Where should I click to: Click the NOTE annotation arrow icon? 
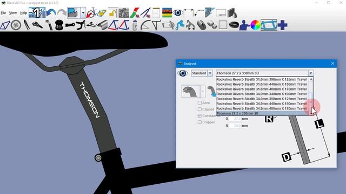pyautogui.click(x=199, y=13)
